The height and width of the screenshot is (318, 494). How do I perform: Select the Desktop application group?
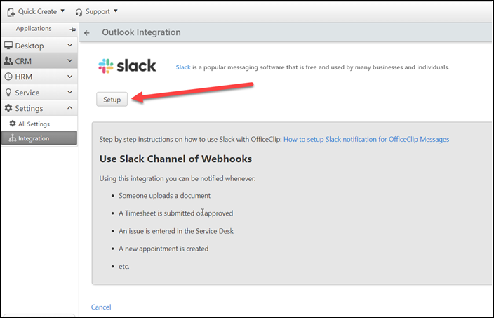click(x=39, y=46)
